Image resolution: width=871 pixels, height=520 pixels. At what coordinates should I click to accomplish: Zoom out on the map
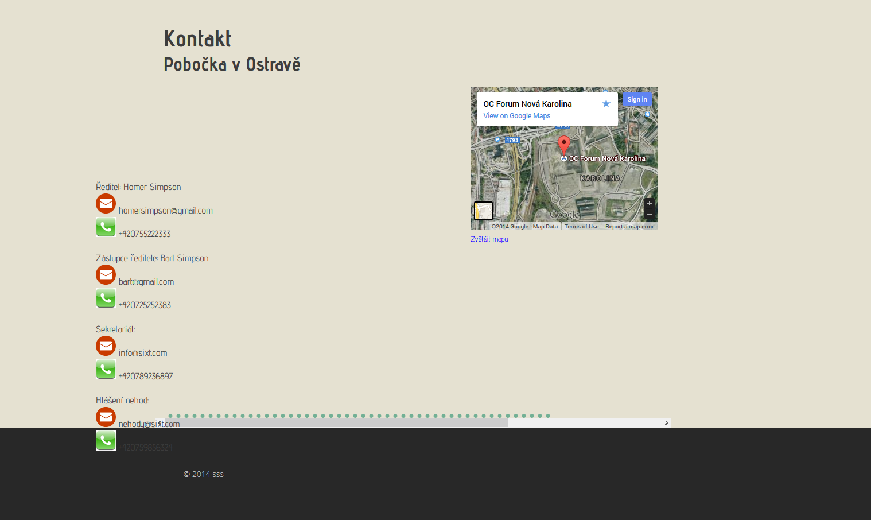(x=650, y=214)
